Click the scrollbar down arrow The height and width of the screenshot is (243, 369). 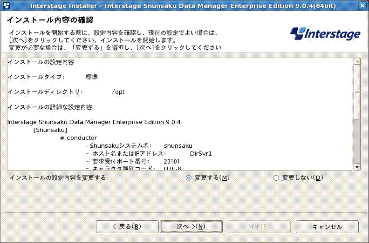coord(357,167)
